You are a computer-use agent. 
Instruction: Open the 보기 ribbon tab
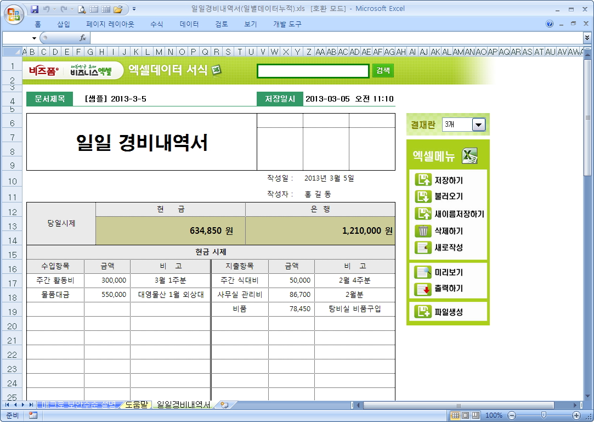[x=251, y=24]
